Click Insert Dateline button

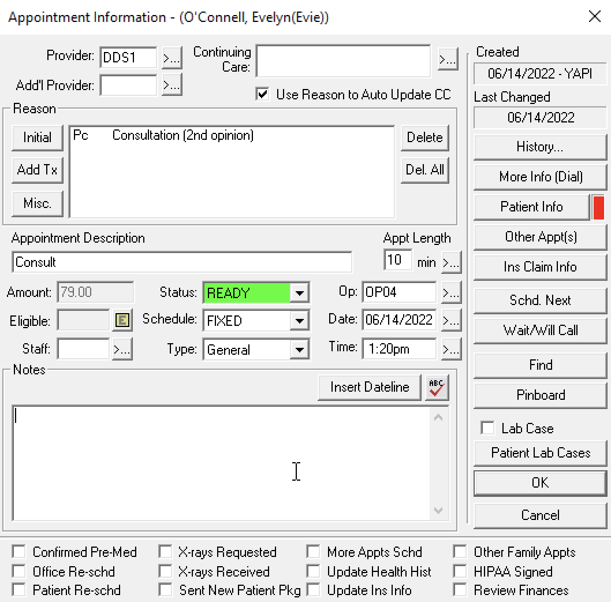point(370,388)
